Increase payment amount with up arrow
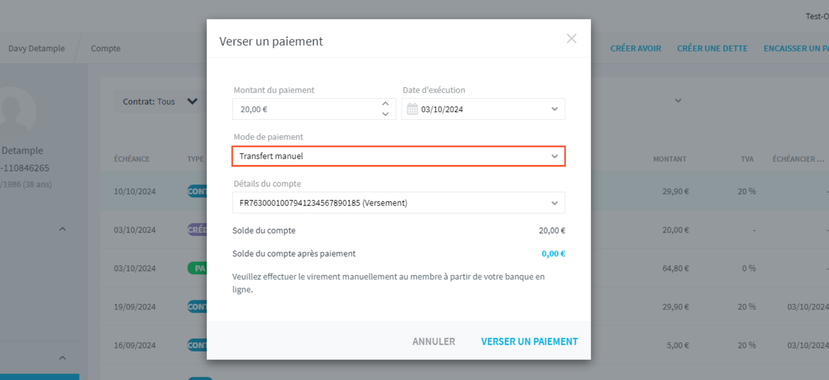This screenshot has width=829, height=380. coord(385,104)
